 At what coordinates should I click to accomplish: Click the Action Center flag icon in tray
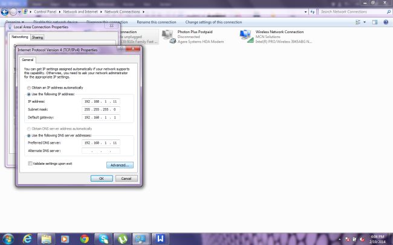pyautogui.click(x=348, y=240)
